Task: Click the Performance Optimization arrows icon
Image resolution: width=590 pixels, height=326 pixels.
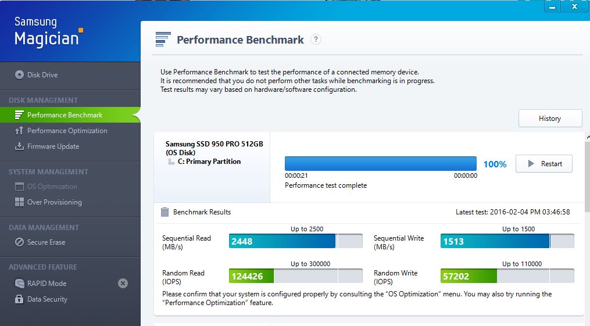Action: point(19,131)
